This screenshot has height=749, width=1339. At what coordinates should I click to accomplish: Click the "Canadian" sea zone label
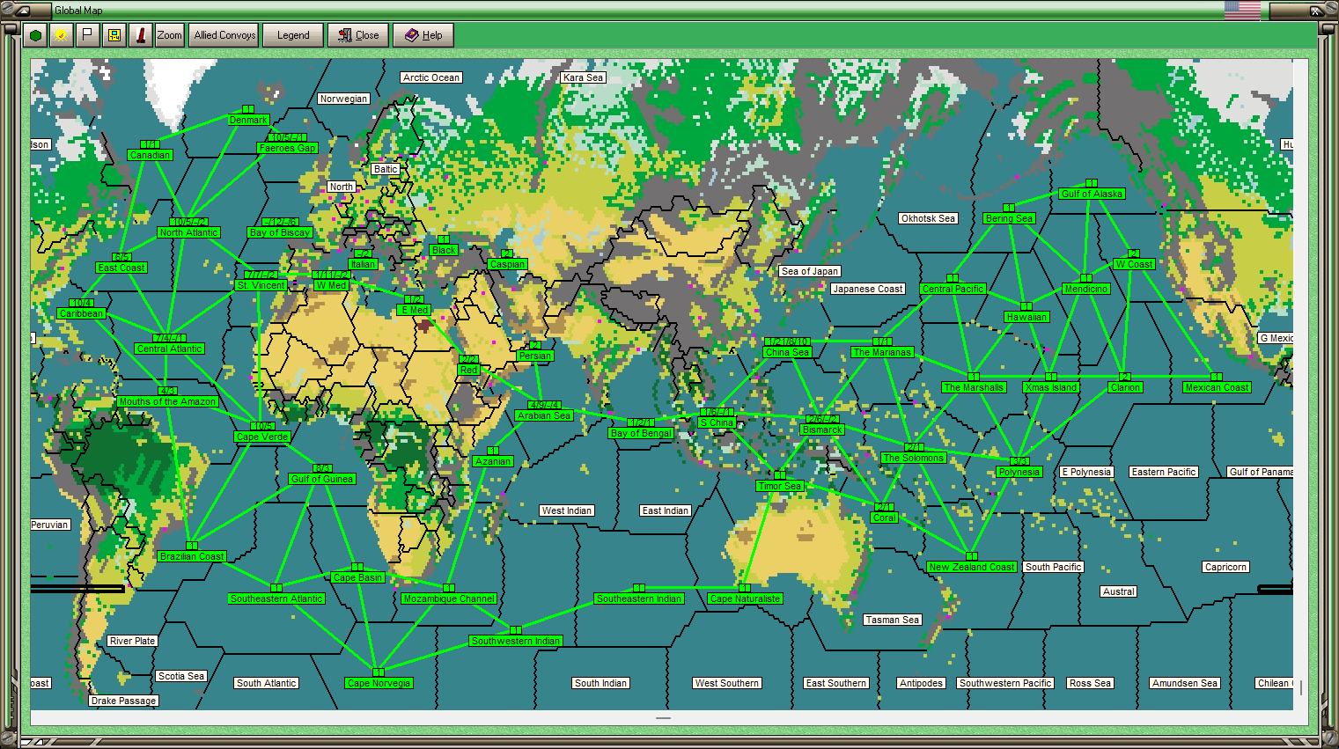click(x=150, y=155)
